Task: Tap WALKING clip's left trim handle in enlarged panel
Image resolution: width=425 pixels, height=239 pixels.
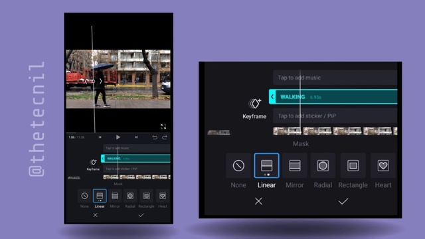Action: 272,97
